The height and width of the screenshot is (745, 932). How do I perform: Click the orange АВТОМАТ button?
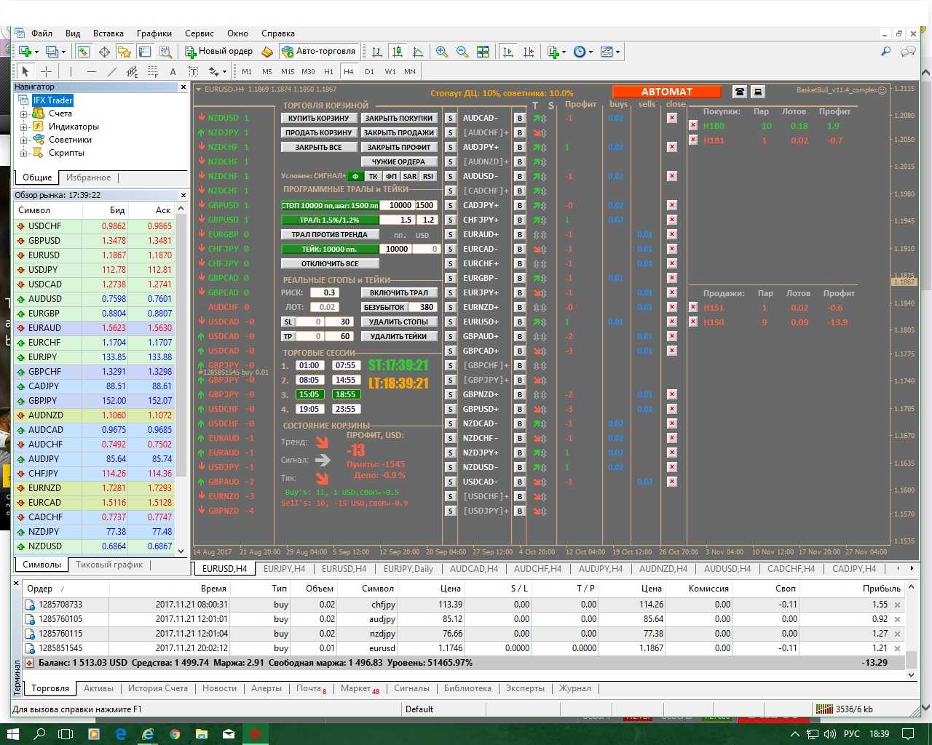666,92
